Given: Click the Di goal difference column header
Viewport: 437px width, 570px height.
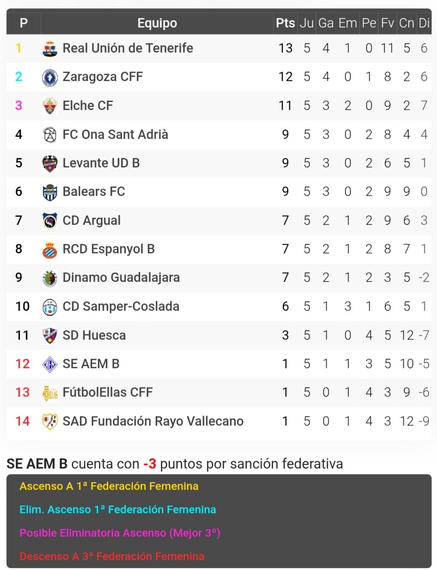Looking at the screenshot, I should [424, 23].
